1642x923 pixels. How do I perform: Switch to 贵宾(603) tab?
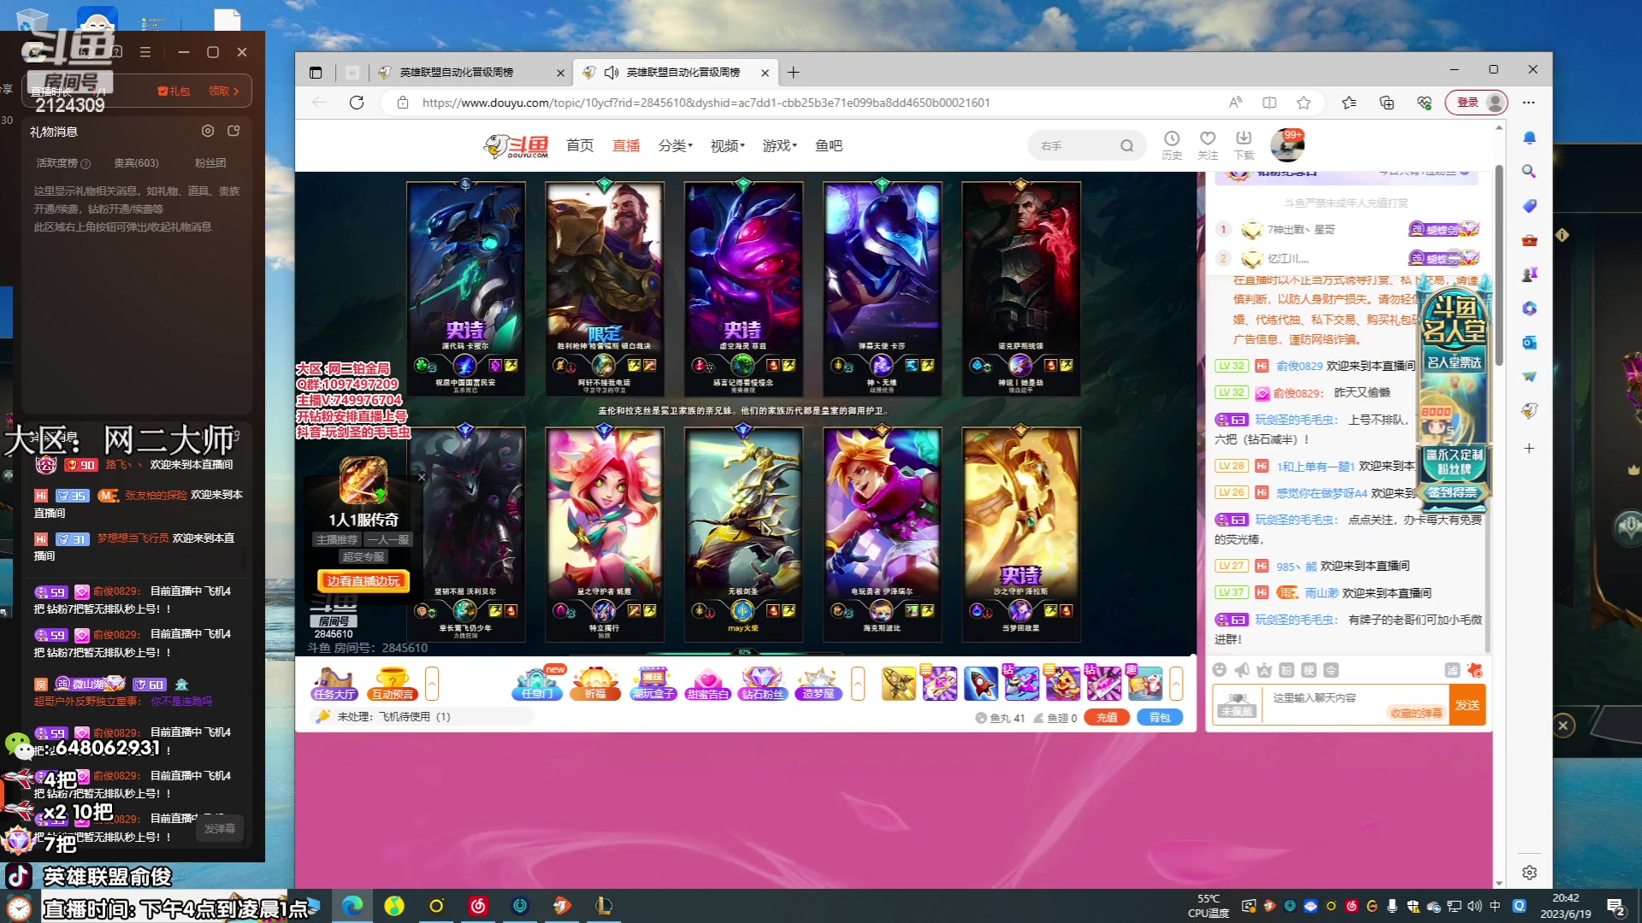(136, 162)
